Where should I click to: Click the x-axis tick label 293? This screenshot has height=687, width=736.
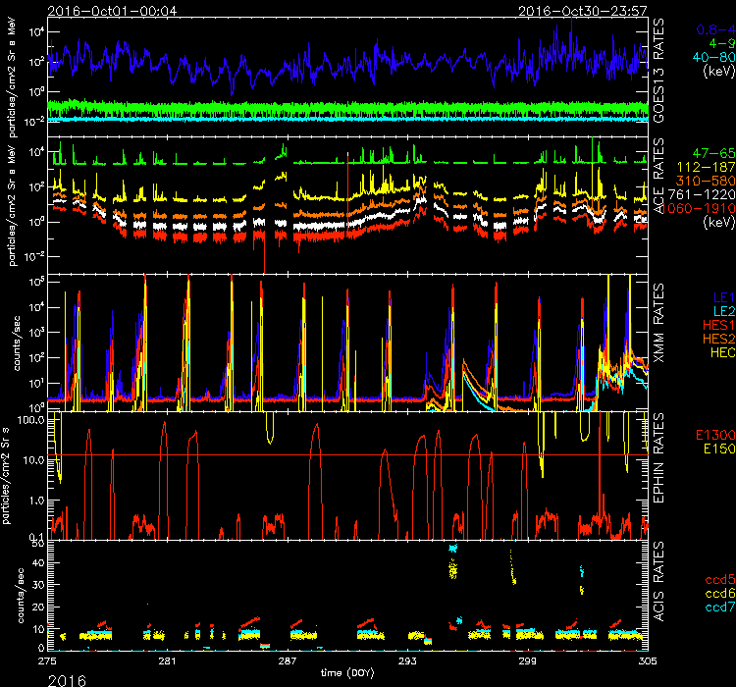point(407,661)
